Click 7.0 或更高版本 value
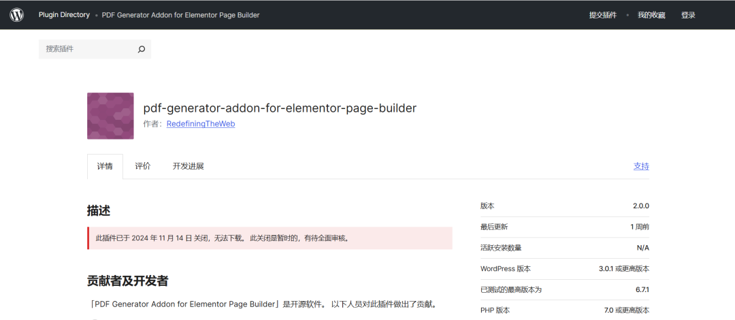The height and width of the screenshot is (320, 735). 627,310
